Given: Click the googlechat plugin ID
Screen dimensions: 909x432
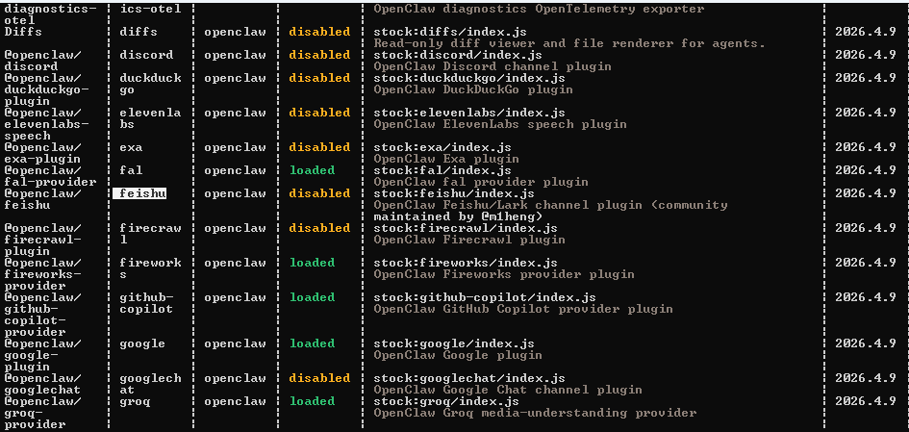Looking at the screenshot, I should click(x=150, y=384).
